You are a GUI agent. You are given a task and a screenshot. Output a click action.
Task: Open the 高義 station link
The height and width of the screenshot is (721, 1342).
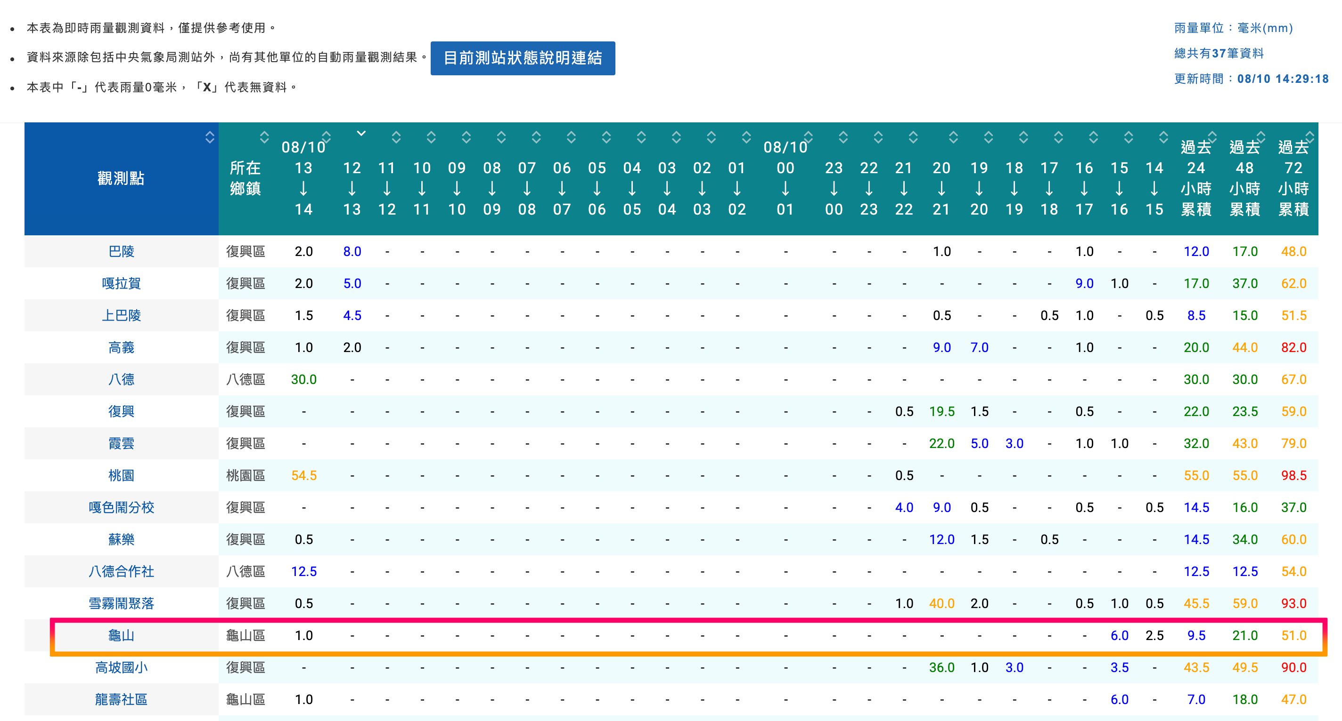(122, 347)
